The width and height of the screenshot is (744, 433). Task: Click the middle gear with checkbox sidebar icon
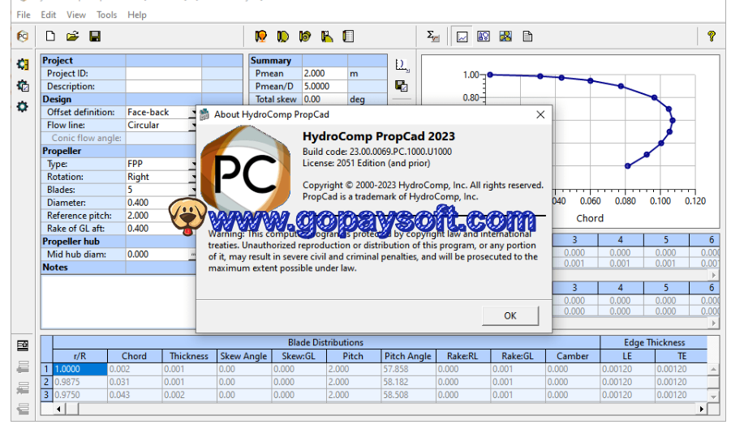(x=22, y=85)
